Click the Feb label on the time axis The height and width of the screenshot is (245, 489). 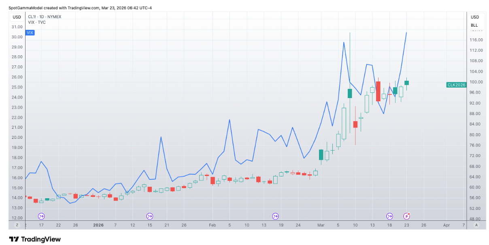[212, 225]
